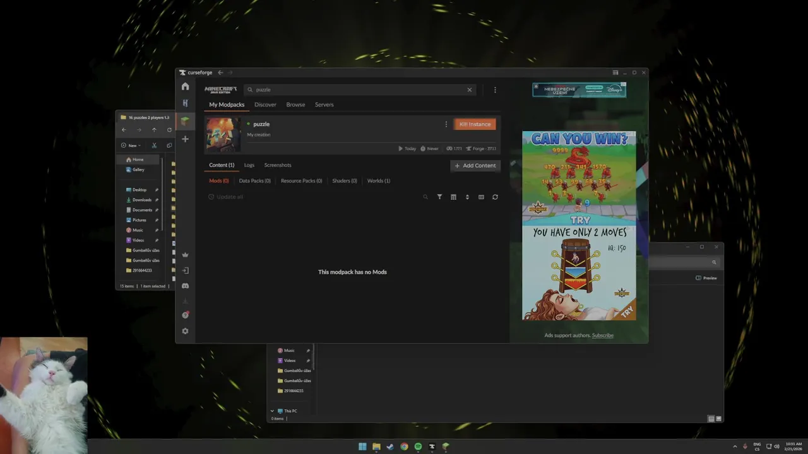Image resolution: width=808 pixels, height=454 pixels.
Task: Select the Minecraft grass block sidebar icon
Action: [x=185, y=120]
